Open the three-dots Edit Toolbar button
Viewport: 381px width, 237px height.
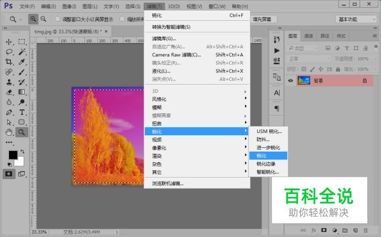[9, 142]
